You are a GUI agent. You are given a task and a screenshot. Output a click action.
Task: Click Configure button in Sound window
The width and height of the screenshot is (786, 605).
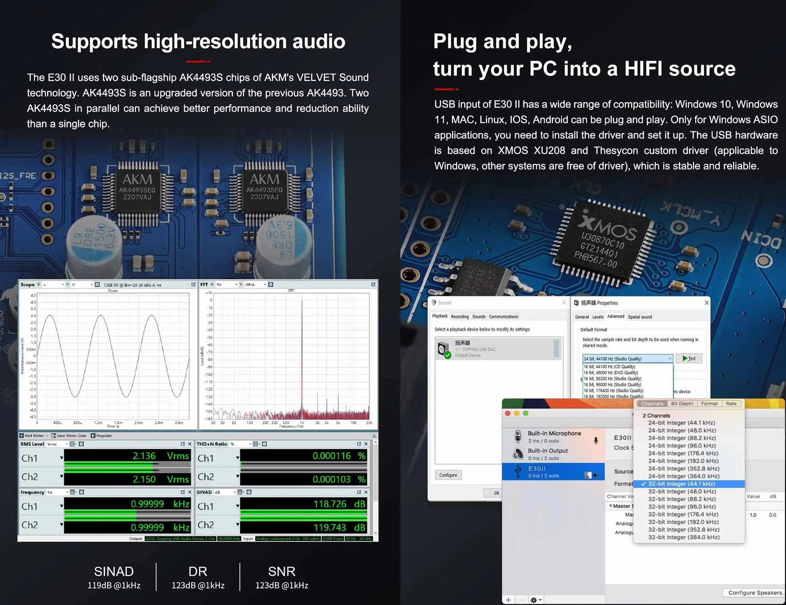(x=448, y=475)
